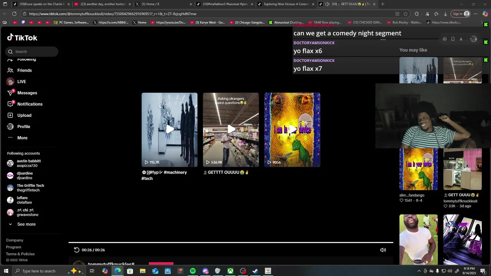
Task: Open the Windows Start menu
Action: [x=6, y=271]
